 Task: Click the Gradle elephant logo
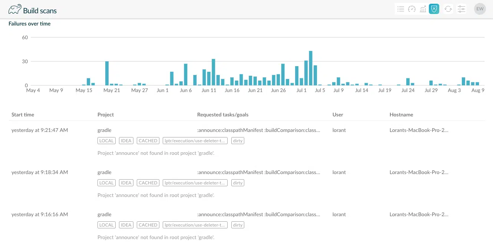(x=15, y=10)
